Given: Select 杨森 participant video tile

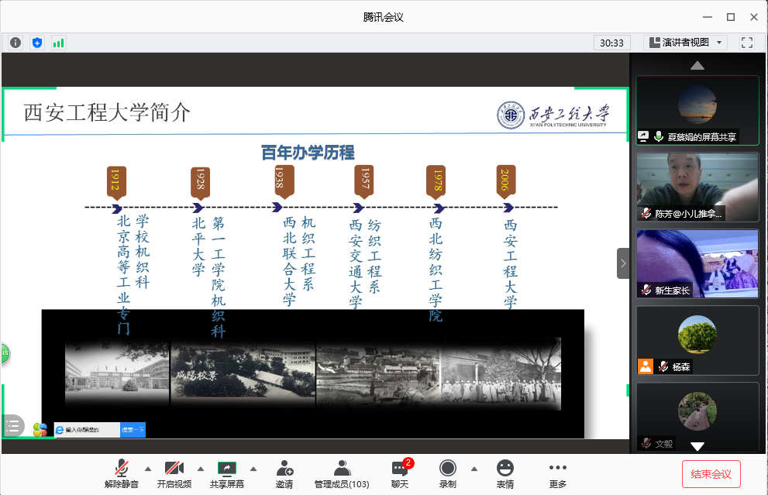Looking at the screenshot, I should [x=697, y=340].
